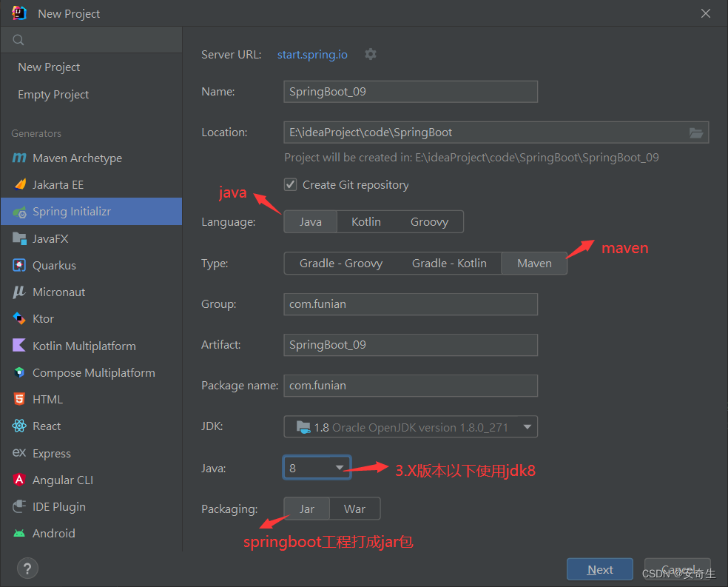Select Kotlin as the project language

pyautogui.click(x=365, y=221)
